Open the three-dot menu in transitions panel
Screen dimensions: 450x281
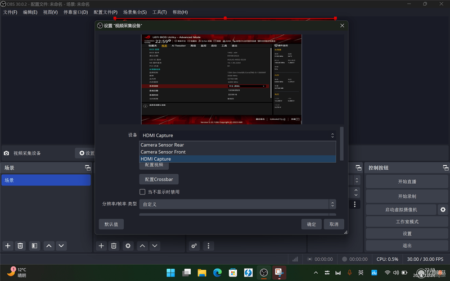(355, 204)
